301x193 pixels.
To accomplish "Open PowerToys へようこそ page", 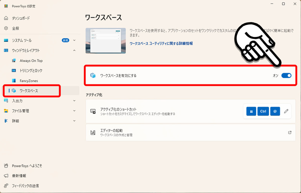I will 27,166.
